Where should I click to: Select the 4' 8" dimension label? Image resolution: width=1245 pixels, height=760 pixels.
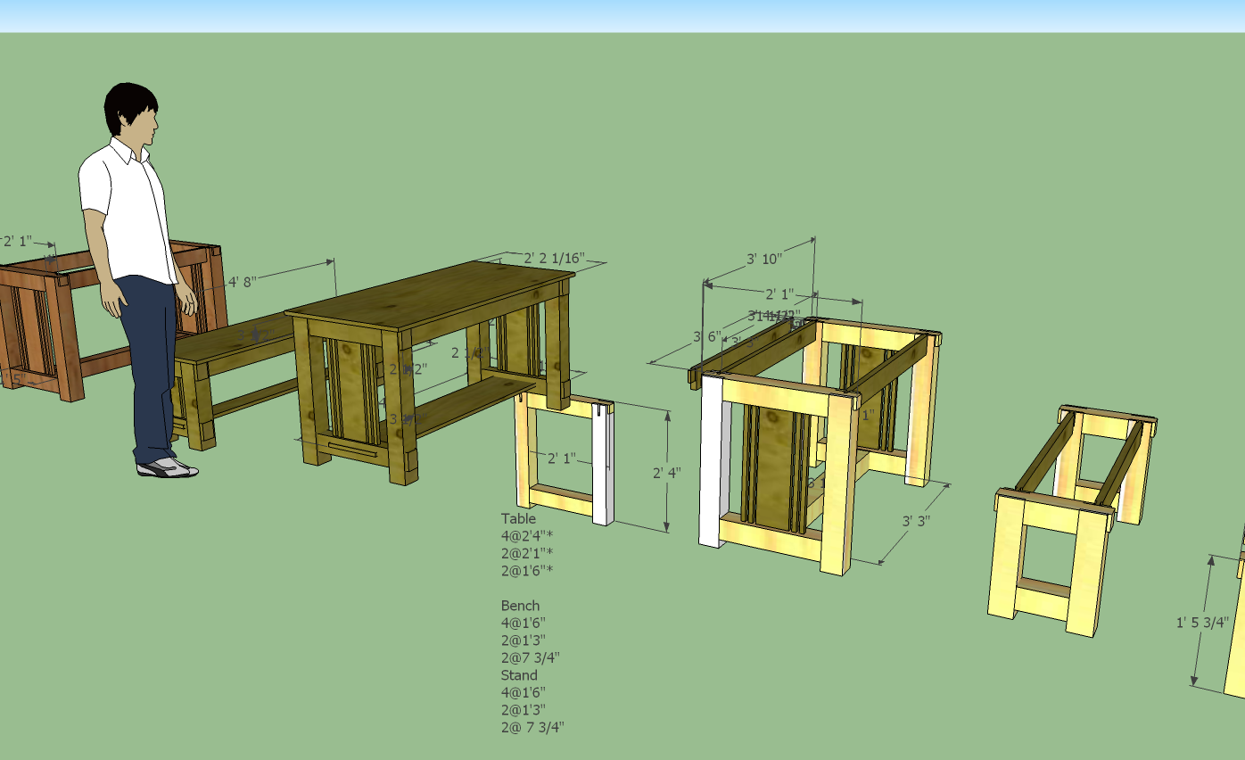242,282
